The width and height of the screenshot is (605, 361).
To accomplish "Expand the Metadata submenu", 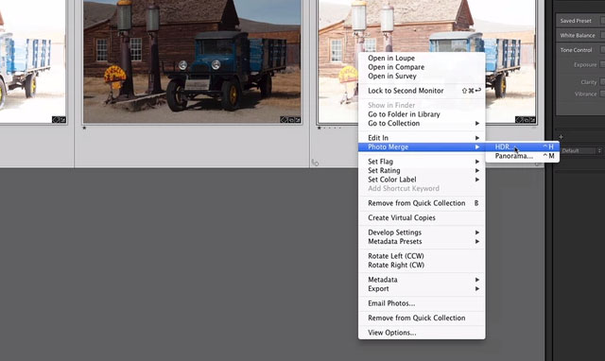I will [x=422, y=280].
